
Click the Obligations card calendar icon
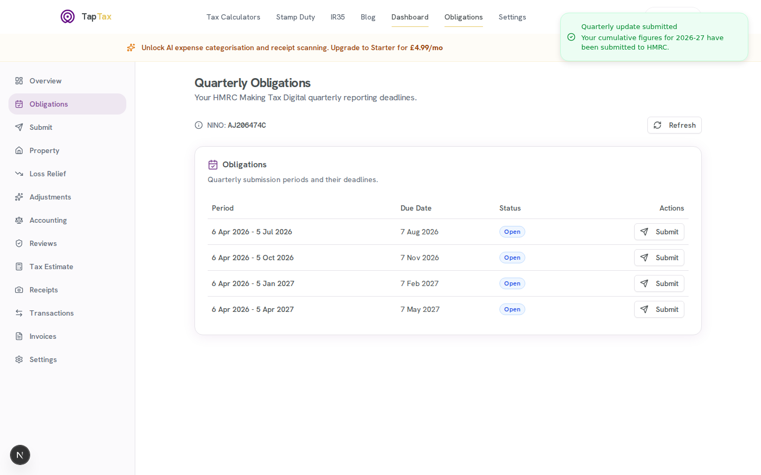tap(213, 165)
